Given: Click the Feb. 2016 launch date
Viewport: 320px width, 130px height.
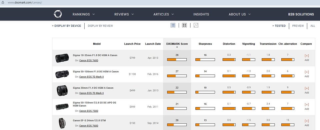Looking at the screenshot, I should pos(153,74).
